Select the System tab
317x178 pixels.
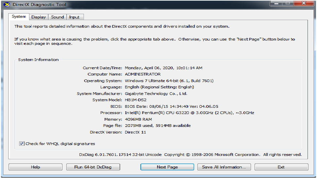(x=19, y=16)
